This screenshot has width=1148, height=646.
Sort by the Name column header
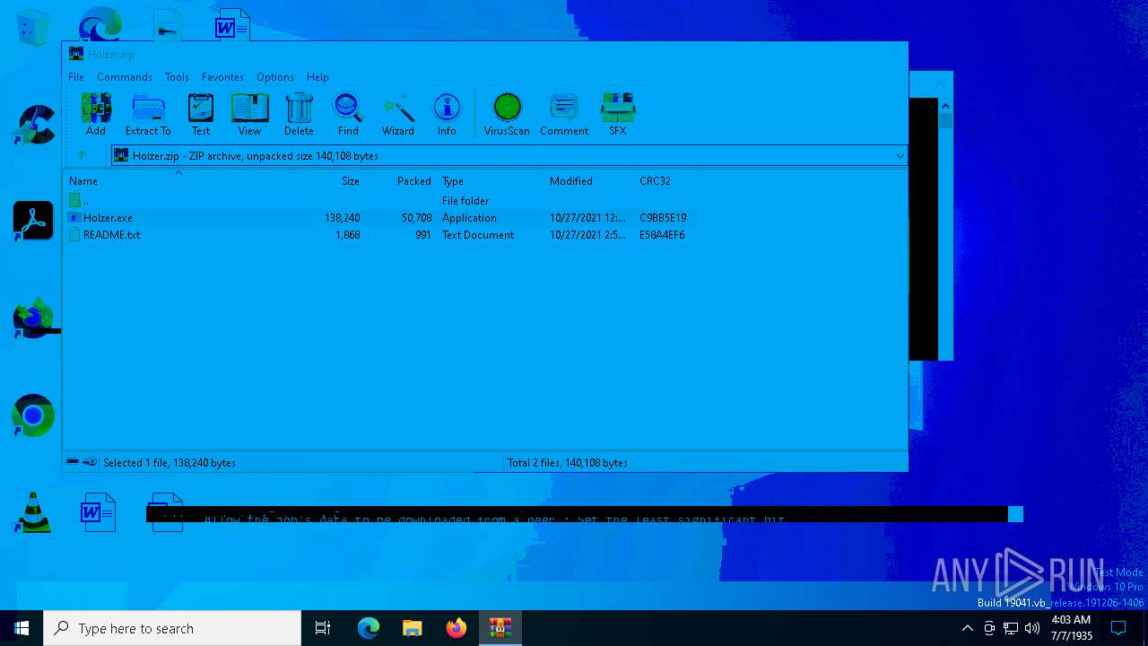(83, 181)
